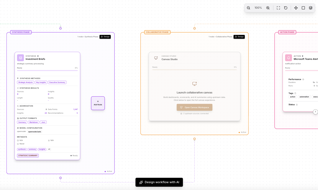This screenshot has height=190, width=318.
Task: Click the Performance help info icon
Action: pyautogui.click(x=303, y=79)
